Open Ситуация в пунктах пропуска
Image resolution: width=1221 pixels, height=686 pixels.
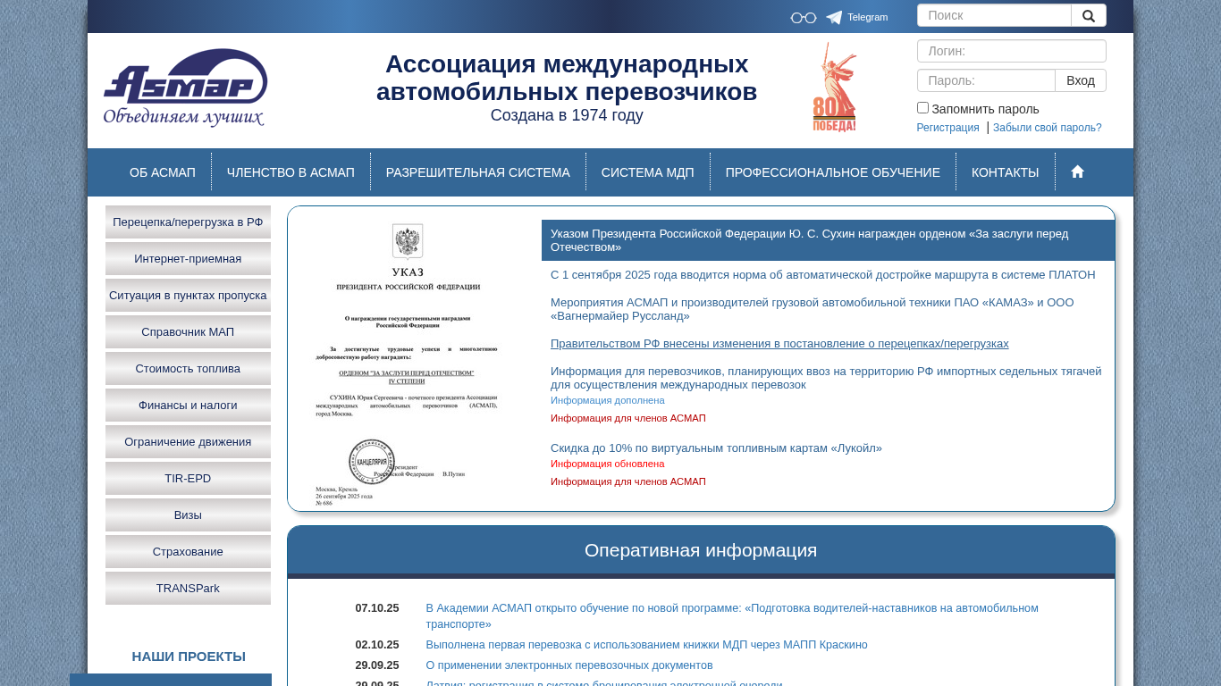[188, 295]
